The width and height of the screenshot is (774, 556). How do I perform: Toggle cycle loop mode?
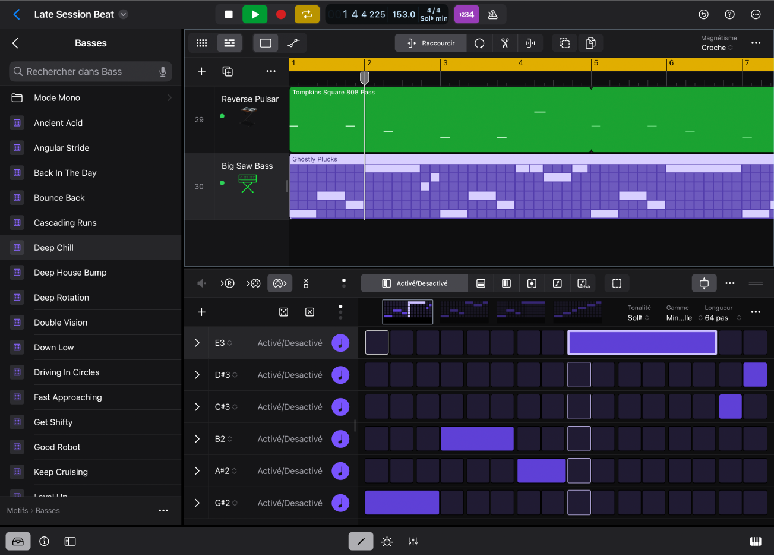[x=307, y=14]
